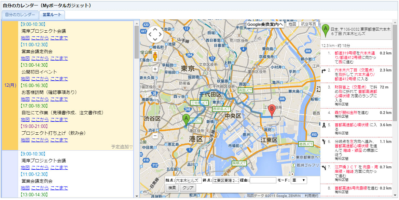The image size is (399, 200).
Task: Click ここまで under プロジェクト打ち上げ（飲み会）
Action: (x=59, y=140)
